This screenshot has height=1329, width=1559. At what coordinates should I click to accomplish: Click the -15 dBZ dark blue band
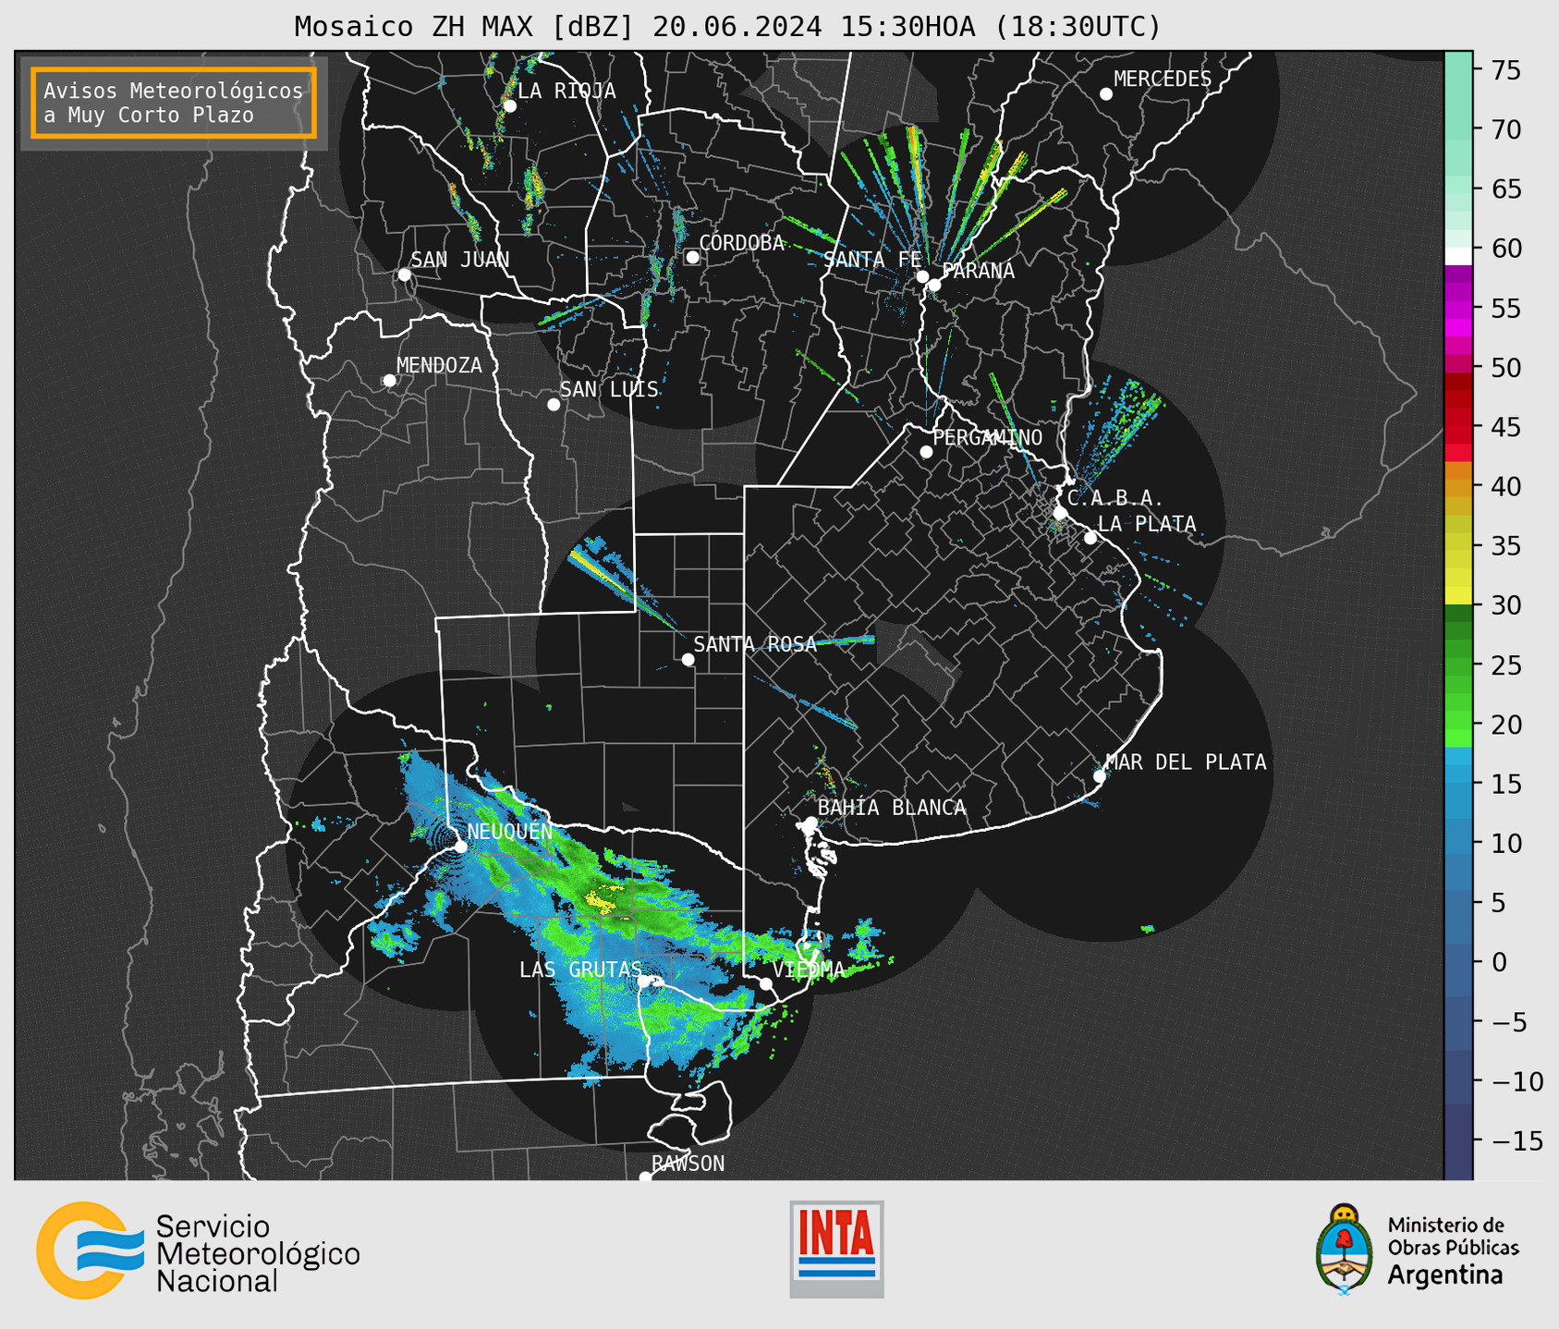tap(1458, 1140)
